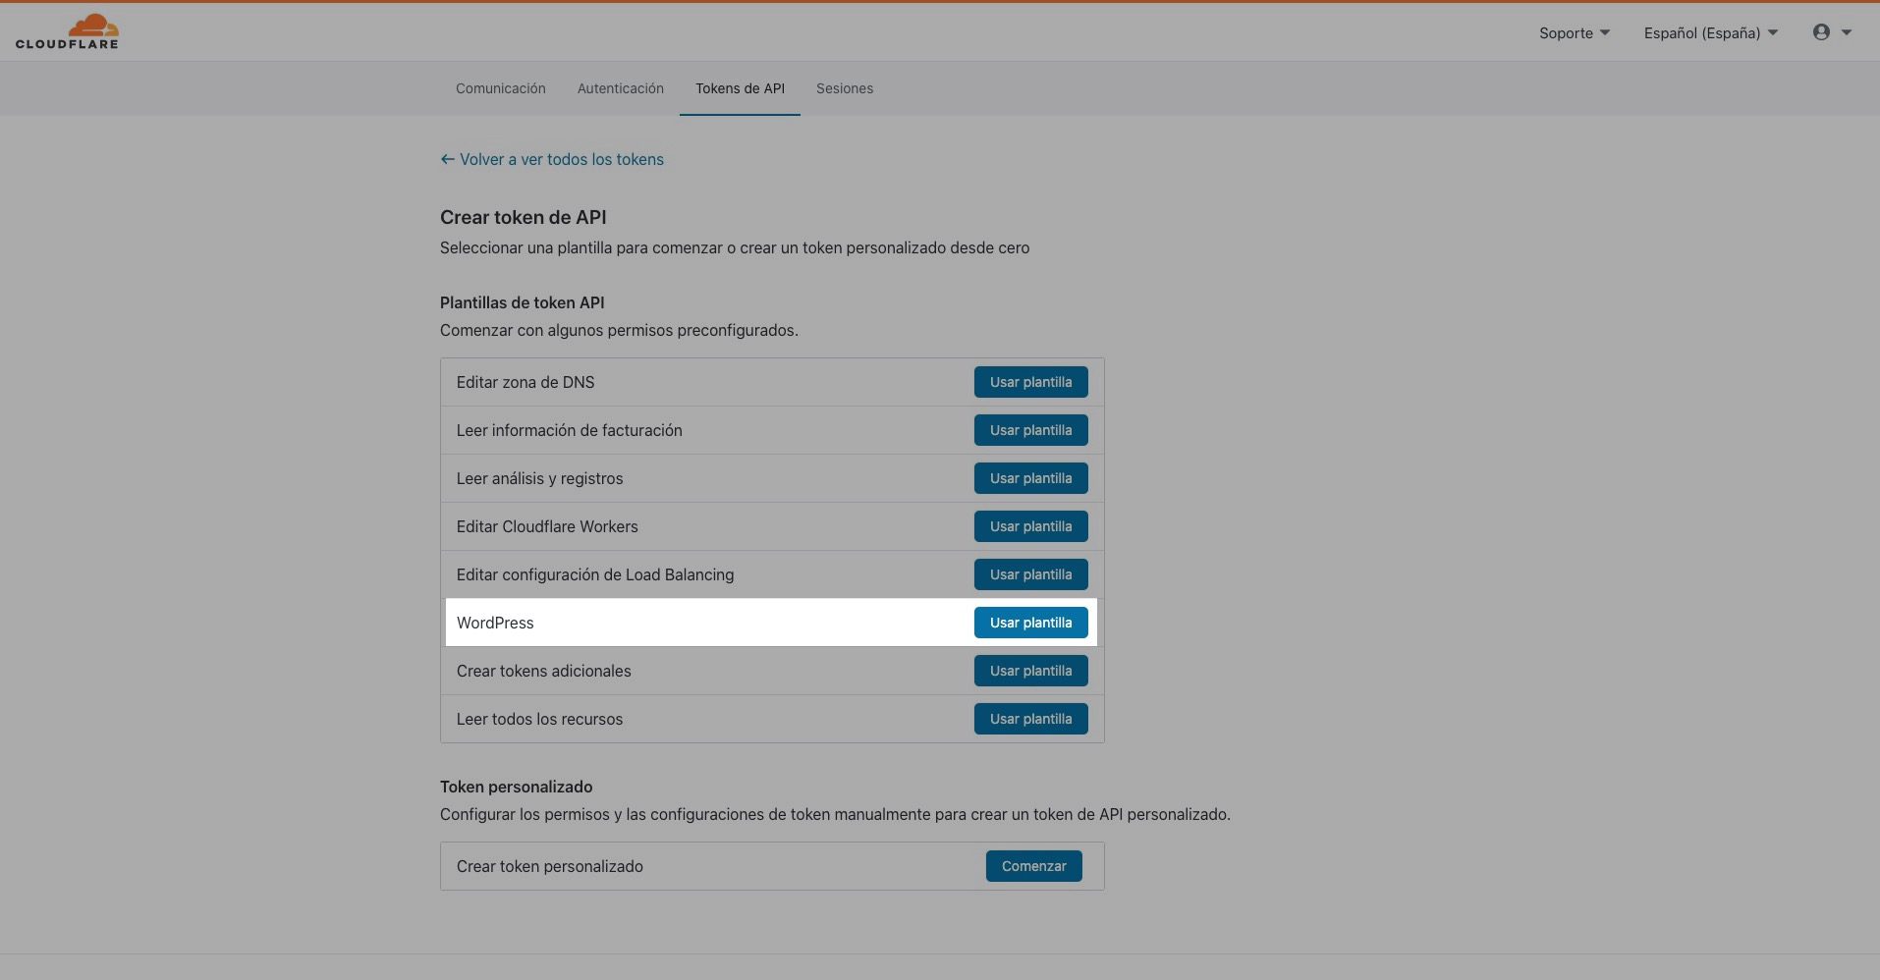The width and height of the screenshot is (1880, 980).
Task: Click the arrow next to the account icon
Action: (1847, 32)
